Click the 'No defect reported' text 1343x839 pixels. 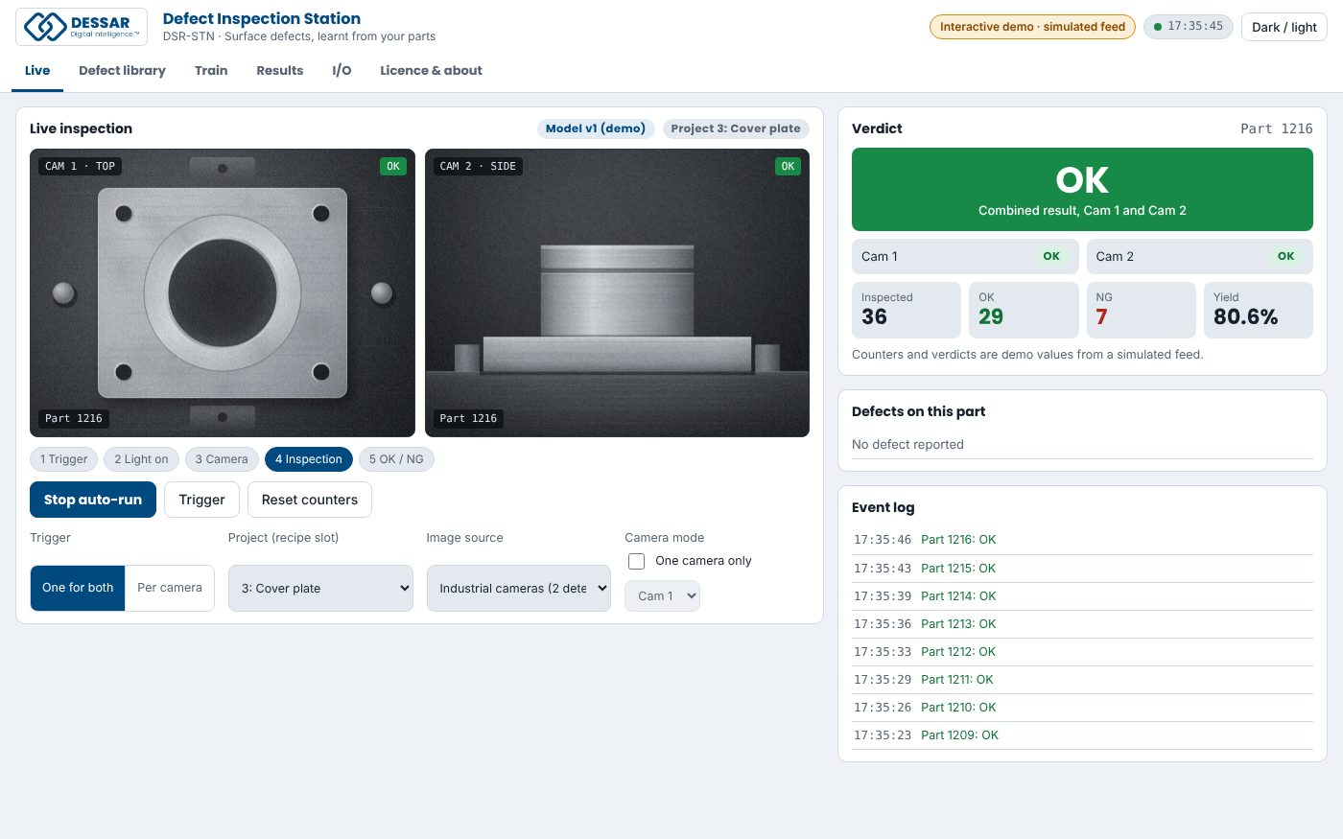pyautogui.click(x=907, y=444)
